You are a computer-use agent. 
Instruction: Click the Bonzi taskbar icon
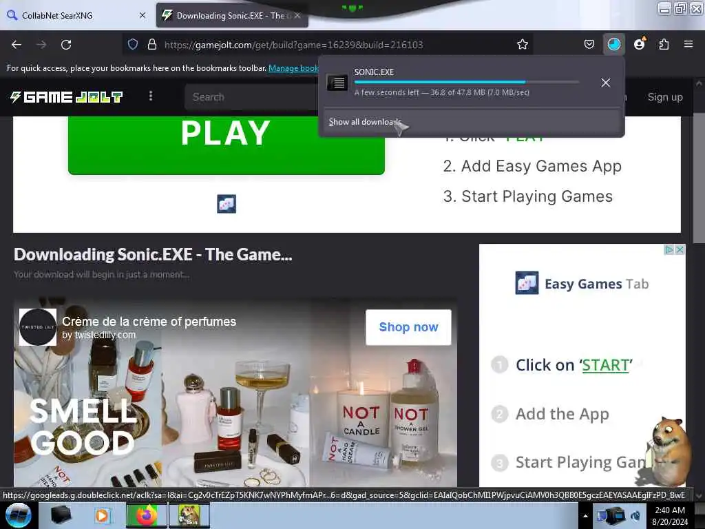189,515
